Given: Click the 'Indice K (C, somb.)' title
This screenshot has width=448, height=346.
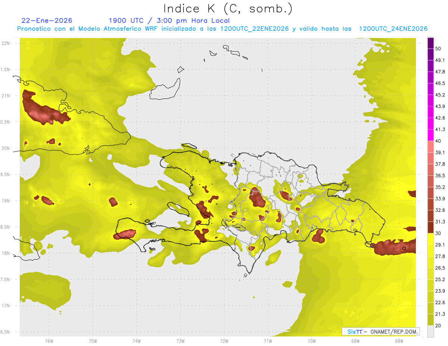Looking at the screenshot, I should (228, 9).
